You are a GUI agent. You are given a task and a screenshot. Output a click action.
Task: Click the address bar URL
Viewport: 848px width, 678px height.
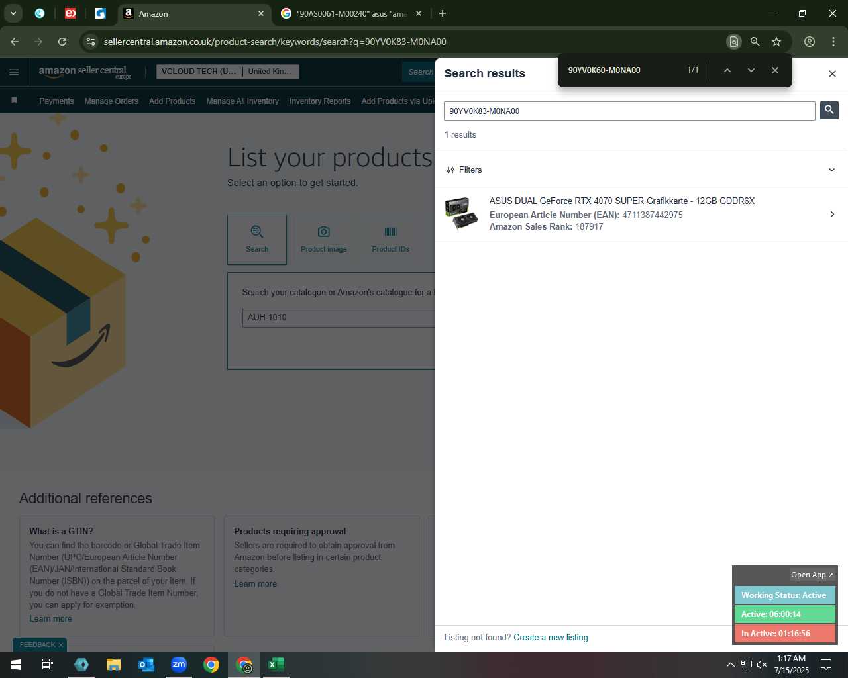click(x=275, y=42)
